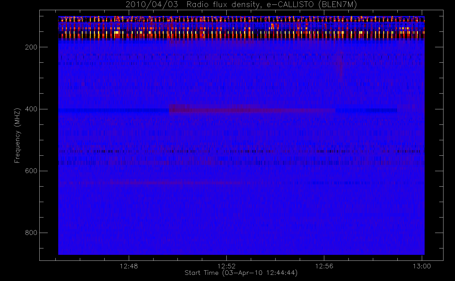The height and width of the screenshot is (281, 455).
Task: Click the 12:52 time tick label
Action: 226,266
